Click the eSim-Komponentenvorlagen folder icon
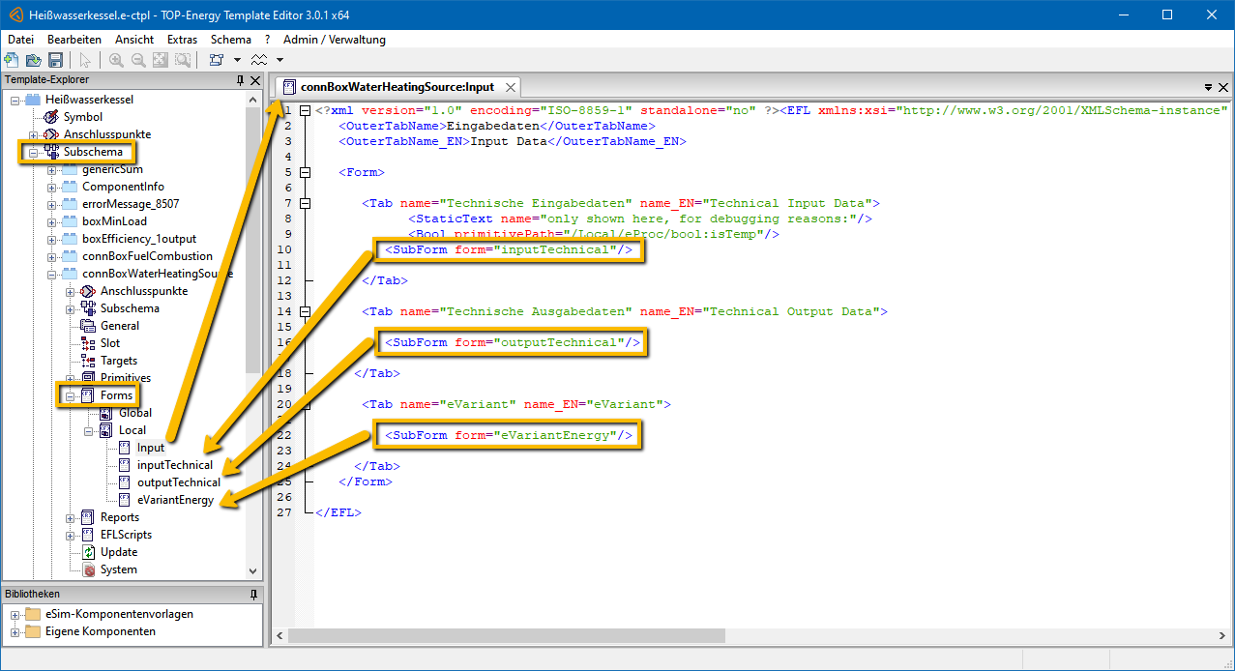 pos(34,614)
